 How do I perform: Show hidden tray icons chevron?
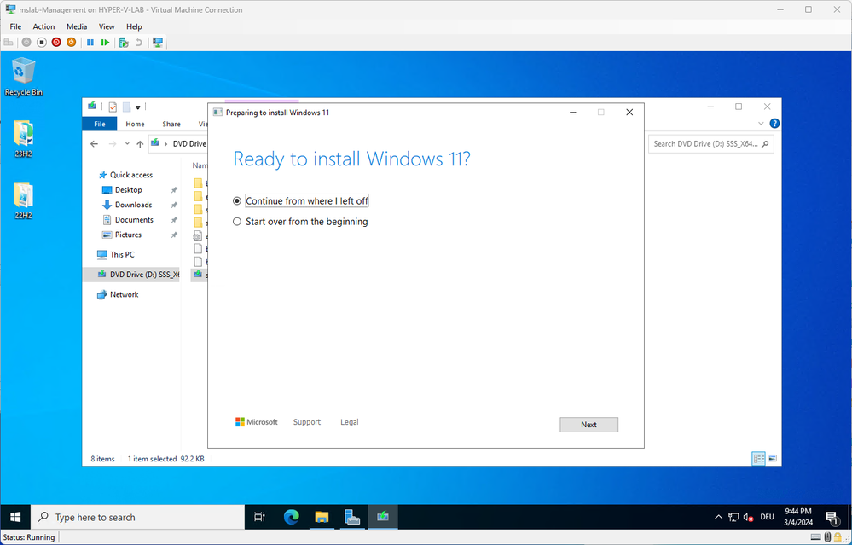[x=718, y=518]
